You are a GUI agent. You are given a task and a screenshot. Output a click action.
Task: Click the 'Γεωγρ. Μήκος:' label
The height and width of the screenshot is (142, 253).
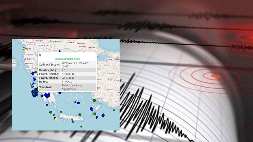pyautogui.click(x=48, y=78)
